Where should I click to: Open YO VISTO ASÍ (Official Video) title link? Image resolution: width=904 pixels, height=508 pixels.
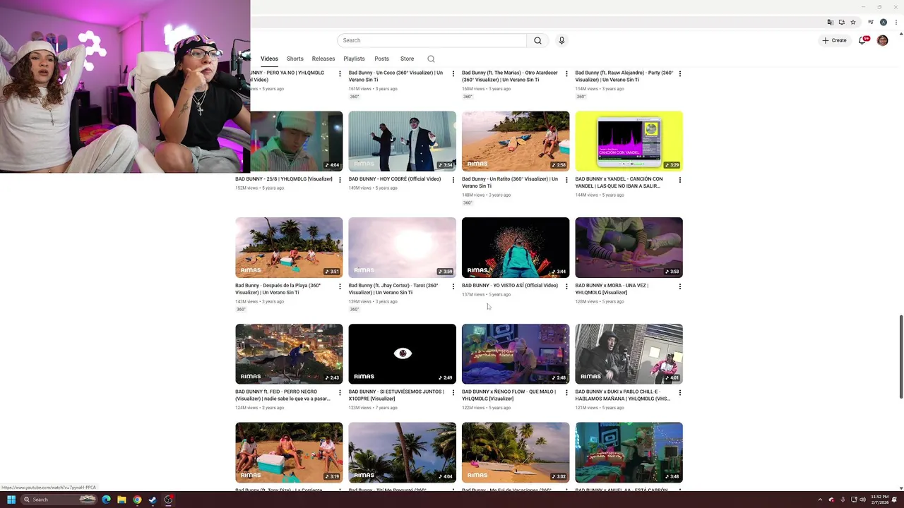click(x=510, y=286)
